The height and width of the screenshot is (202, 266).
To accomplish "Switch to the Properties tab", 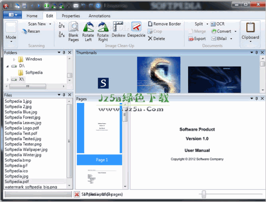I will coord(71,16).
